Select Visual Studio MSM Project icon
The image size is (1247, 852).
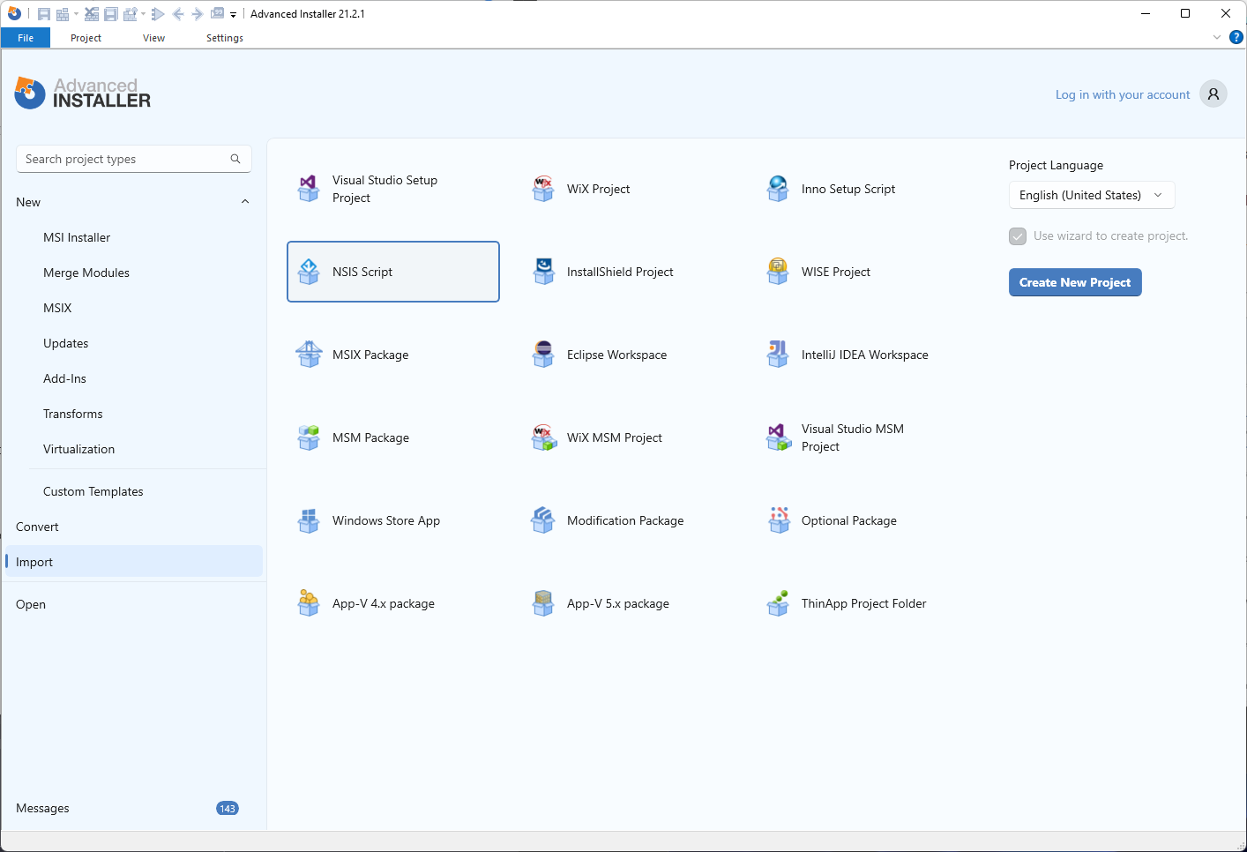click(778, 437)
